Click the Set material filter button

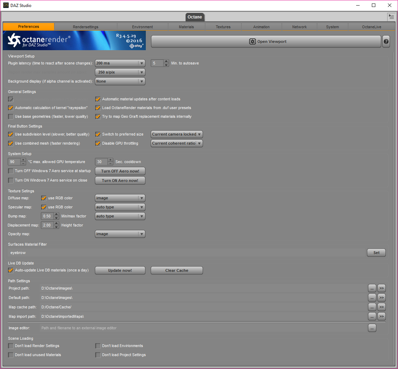376,253
